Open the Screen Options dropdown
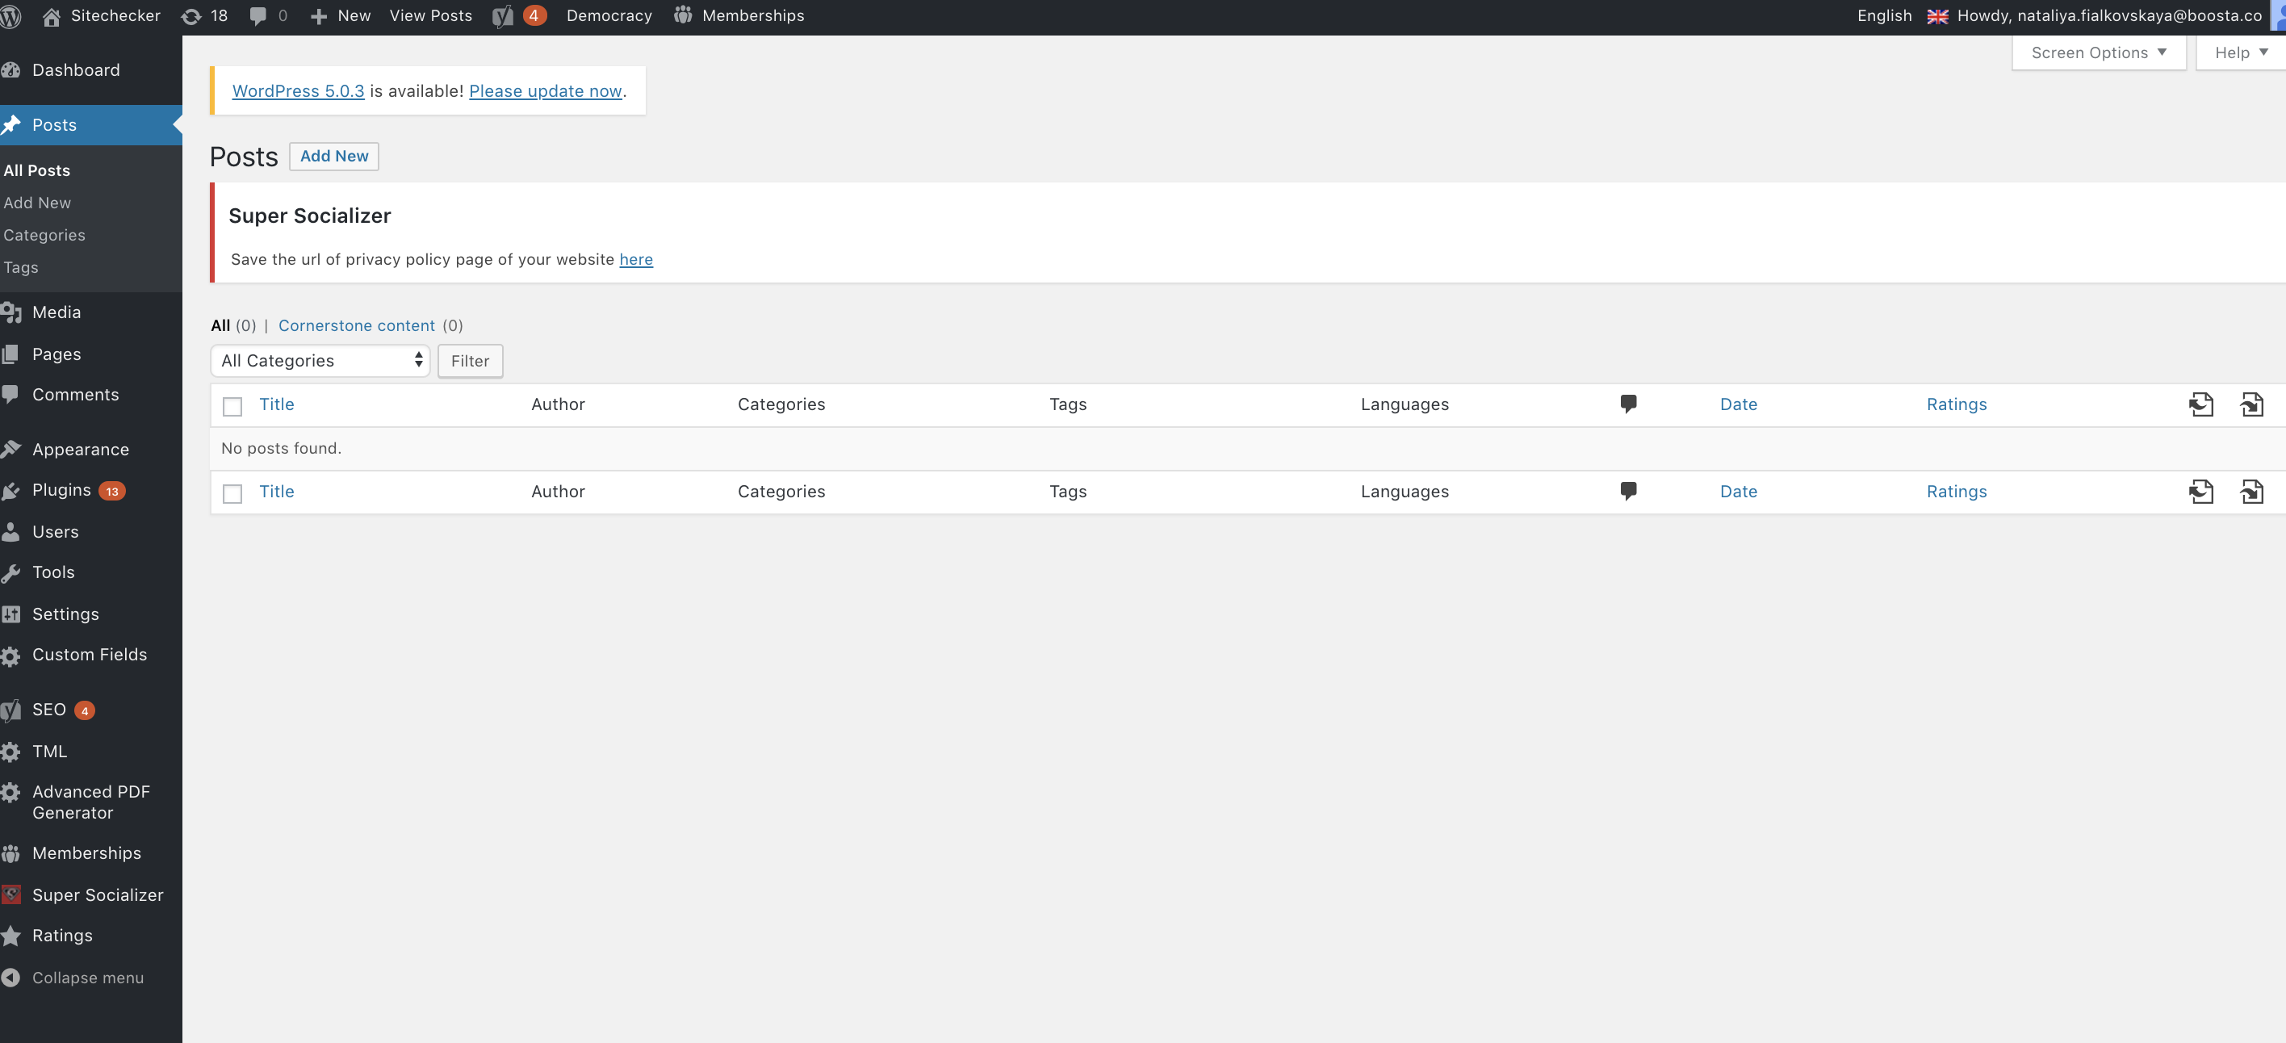The image size is (2286, 1043). 2096,52
